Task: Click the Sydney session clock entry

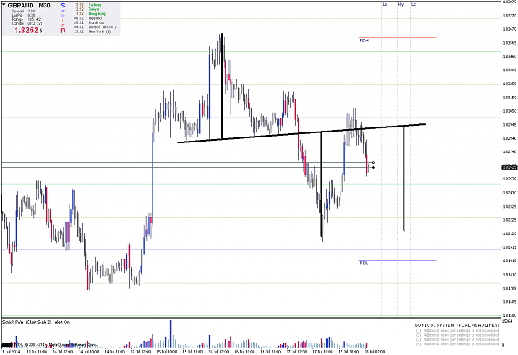Action: (x=88, y=5)
